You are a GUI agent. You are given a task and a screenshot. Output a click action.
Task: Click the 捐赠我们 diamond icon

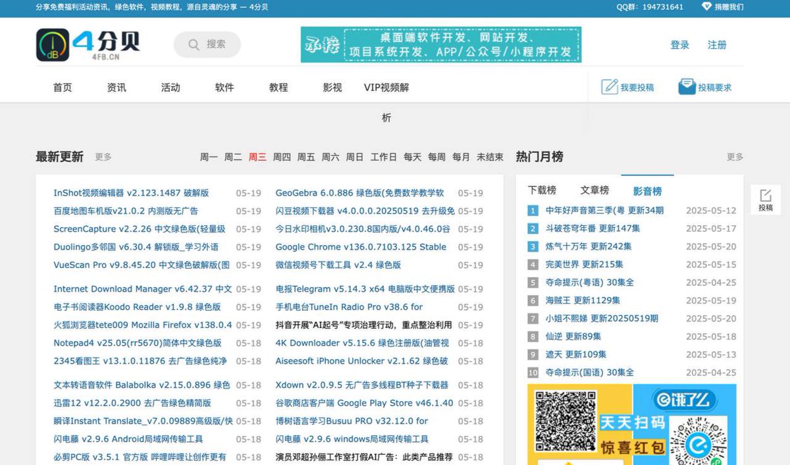tap(707, 7)
